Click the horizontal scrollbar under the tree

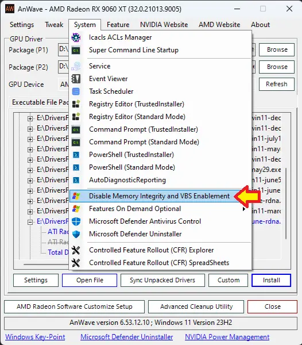click(x=46, y=264)
